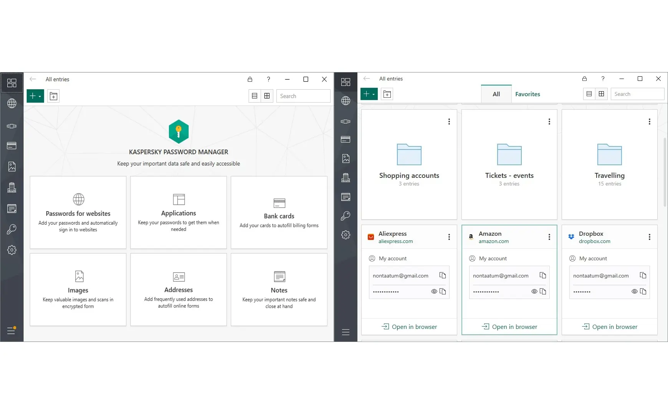Select the All tab in right window
Viewport: 668px width, 414px height.
pos(496,94)
